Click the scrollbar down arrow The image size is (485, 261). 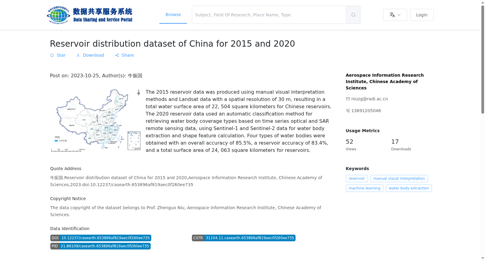(483, 258)
